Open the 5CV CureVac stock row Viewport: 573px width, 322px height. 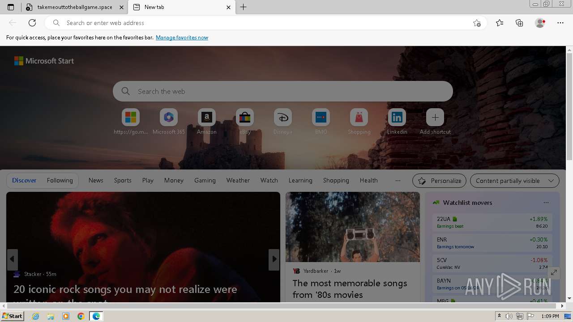pyautogui.click(x=492, y=263)
